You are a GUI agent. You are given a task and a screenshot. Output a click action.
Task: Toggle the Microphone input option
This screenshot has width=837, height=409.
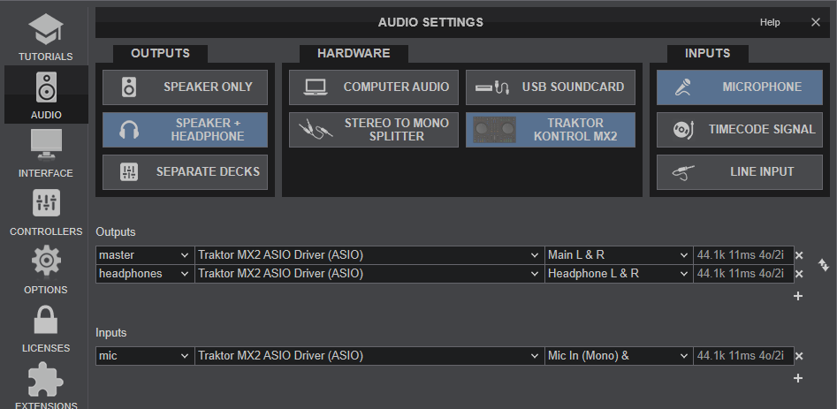click(x=739, y=87)
